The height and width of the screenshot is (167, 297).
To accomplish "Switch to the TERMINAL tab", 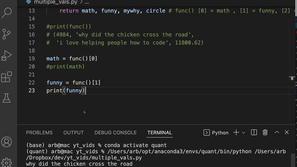I will 160,133.
